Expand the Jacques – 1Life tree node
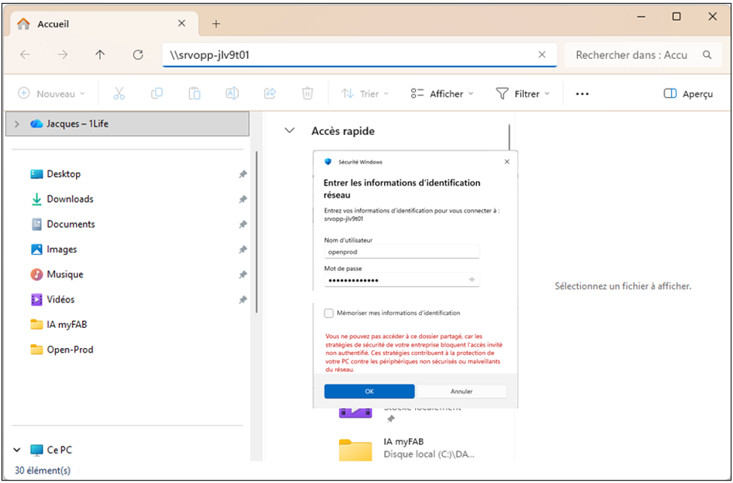Image resolution: width=733 pixels, height=483 pixels. tap(17, 124)
